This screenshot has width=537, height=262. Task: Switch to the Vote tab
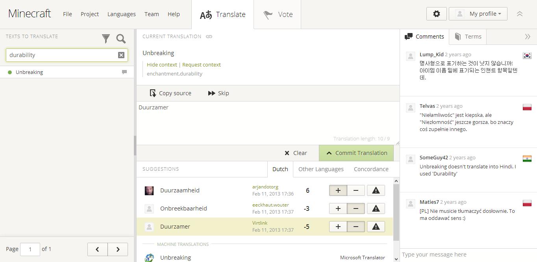278,15
